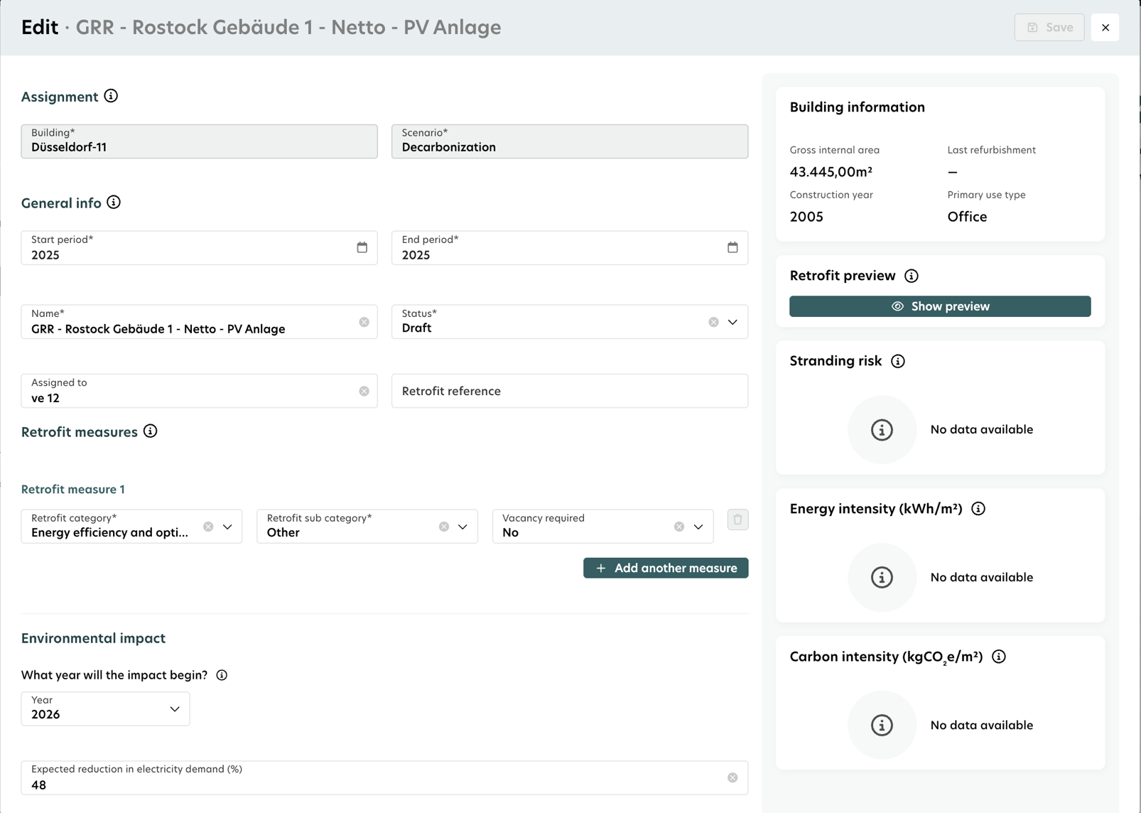Image resolution: width=1141 pixels, height=813 pixels.
Task: Click the Retrofit measures info icon
Action: tap(150, 431)
